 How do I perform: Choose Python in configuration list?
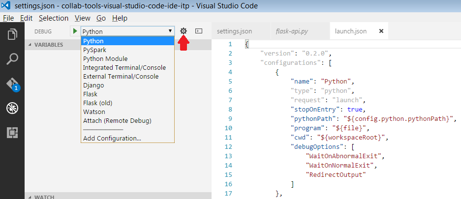point(127,41)
